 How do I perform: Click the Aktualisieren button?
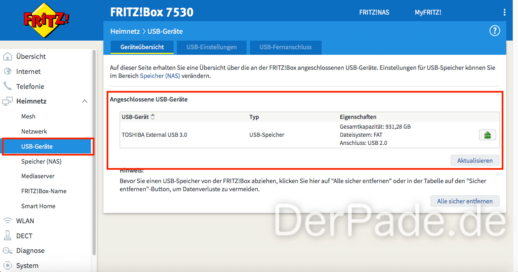475,161
